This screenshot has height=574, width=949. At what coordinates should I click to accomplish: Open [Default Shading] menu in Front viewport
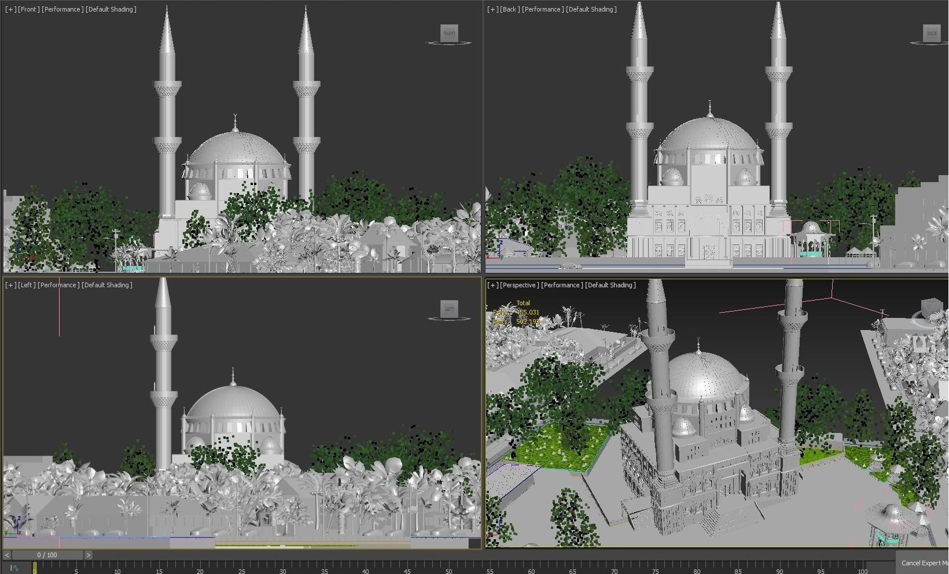tap(111, 9)
